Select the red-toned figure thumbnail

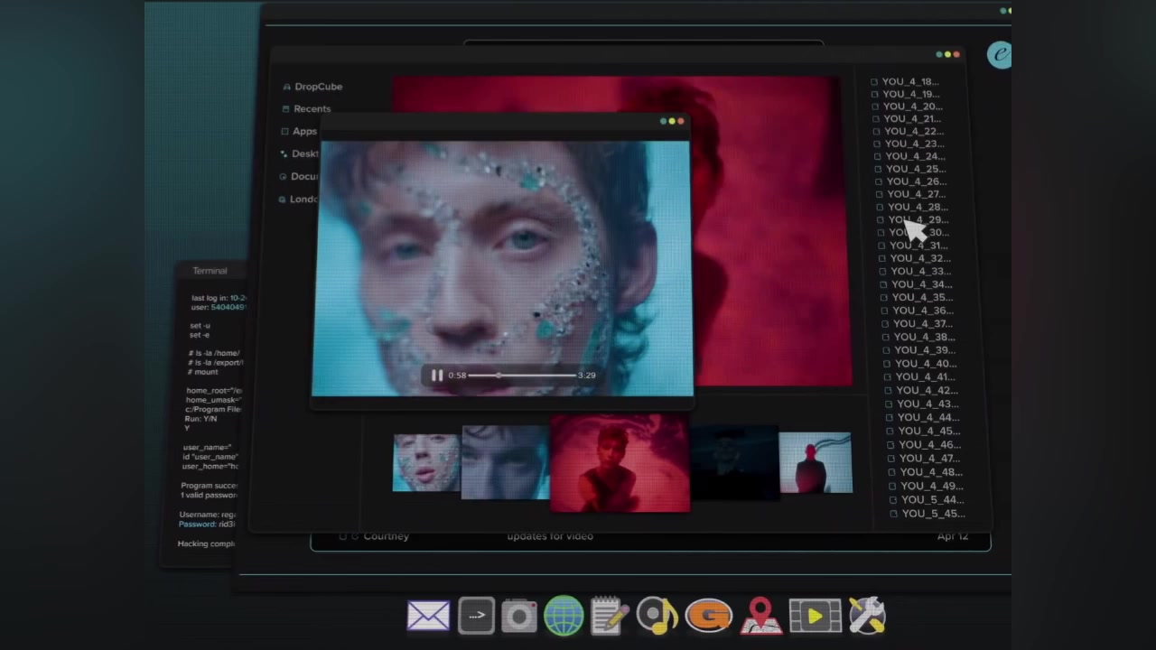620,463
